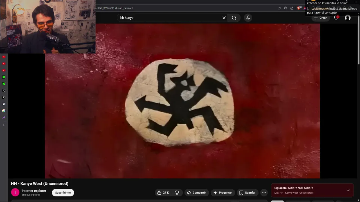The image size is (360, 202).
Task: Clear the 'hh kanye' search text
Action: [224, 18]
